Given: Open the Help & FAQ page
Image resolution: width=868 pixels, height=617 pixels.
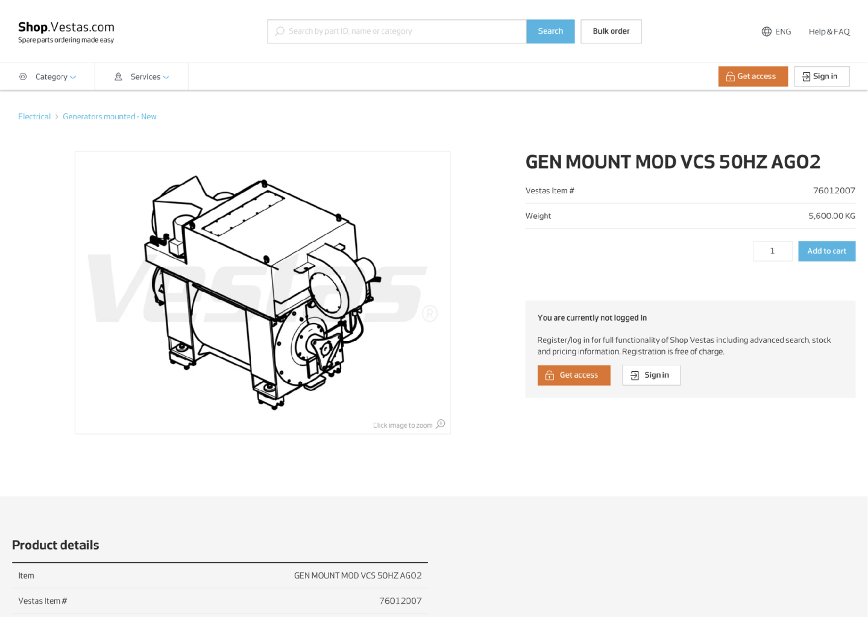Looking at the screenshot, I should 829,32.
